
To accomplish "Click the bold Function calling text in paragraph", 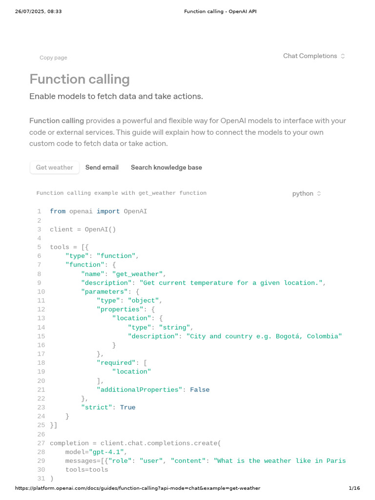I will [57, 121].
